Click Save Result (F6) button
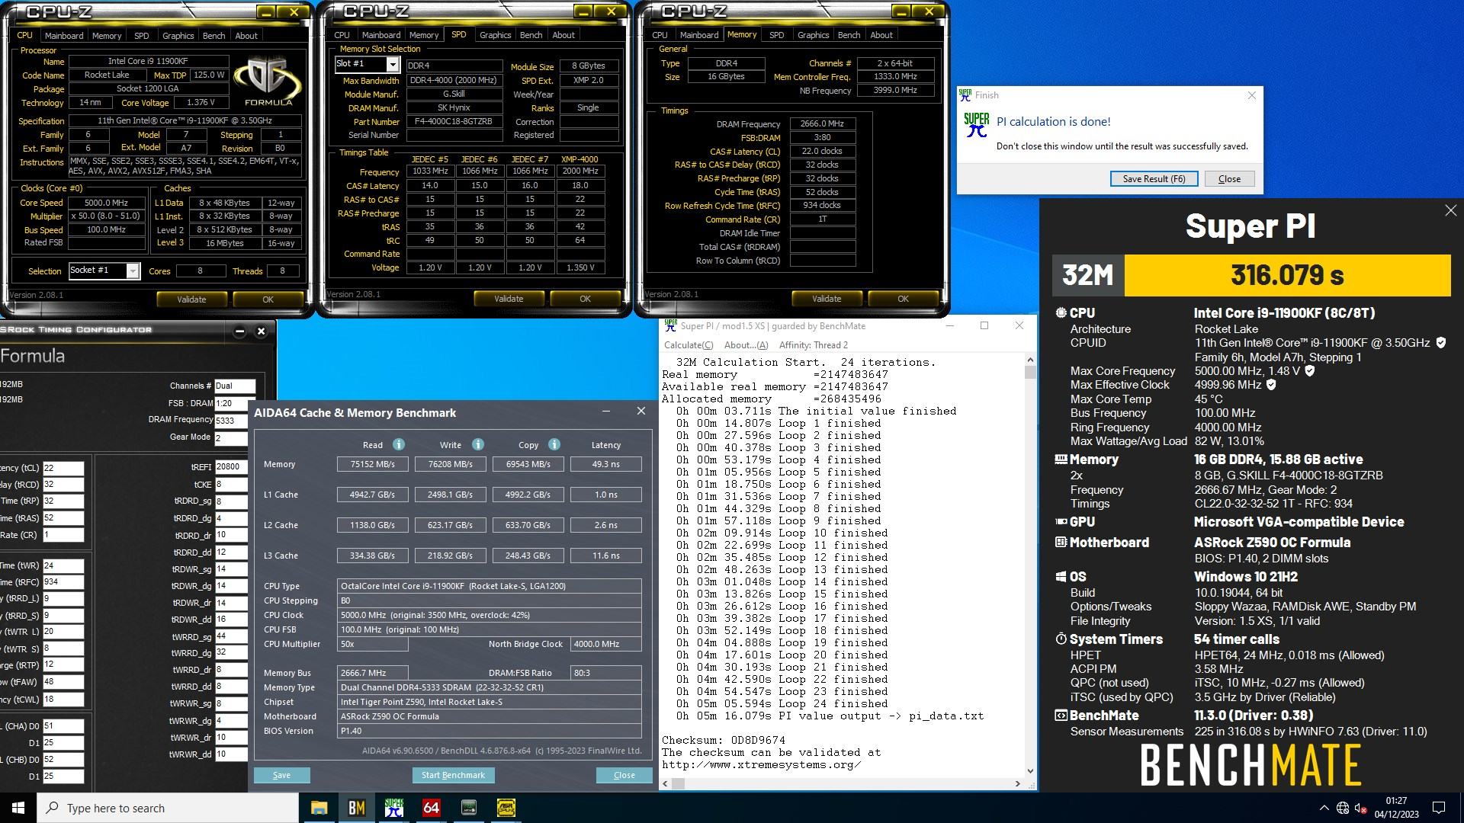Screen dimensions: 1464x823 (1154, 179)
